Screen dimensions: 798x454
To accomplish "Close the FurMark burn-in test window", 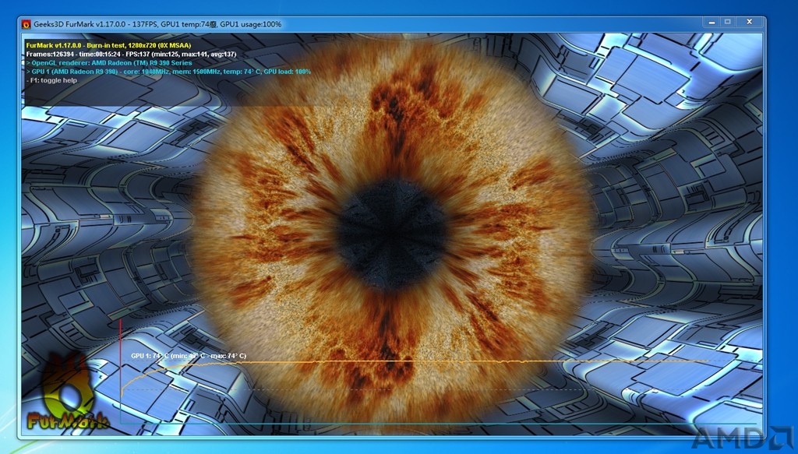I will [x=750, y=23].
